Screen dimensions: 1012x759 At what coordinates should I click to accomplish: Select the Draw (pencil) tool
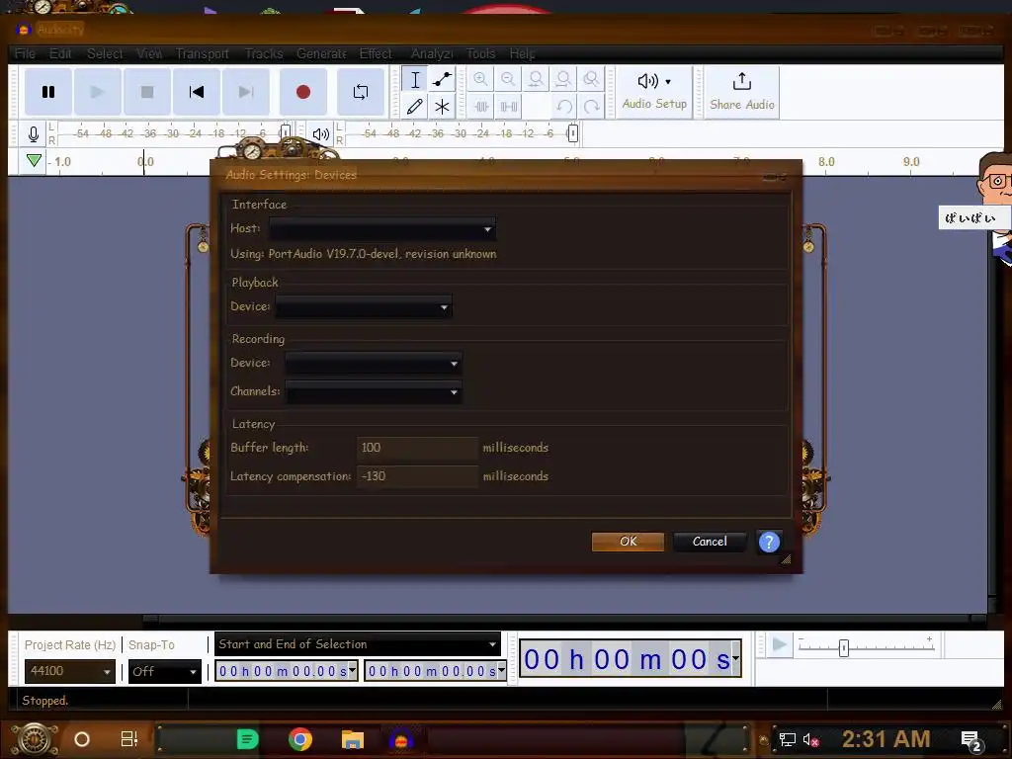(x=415, y=107)
